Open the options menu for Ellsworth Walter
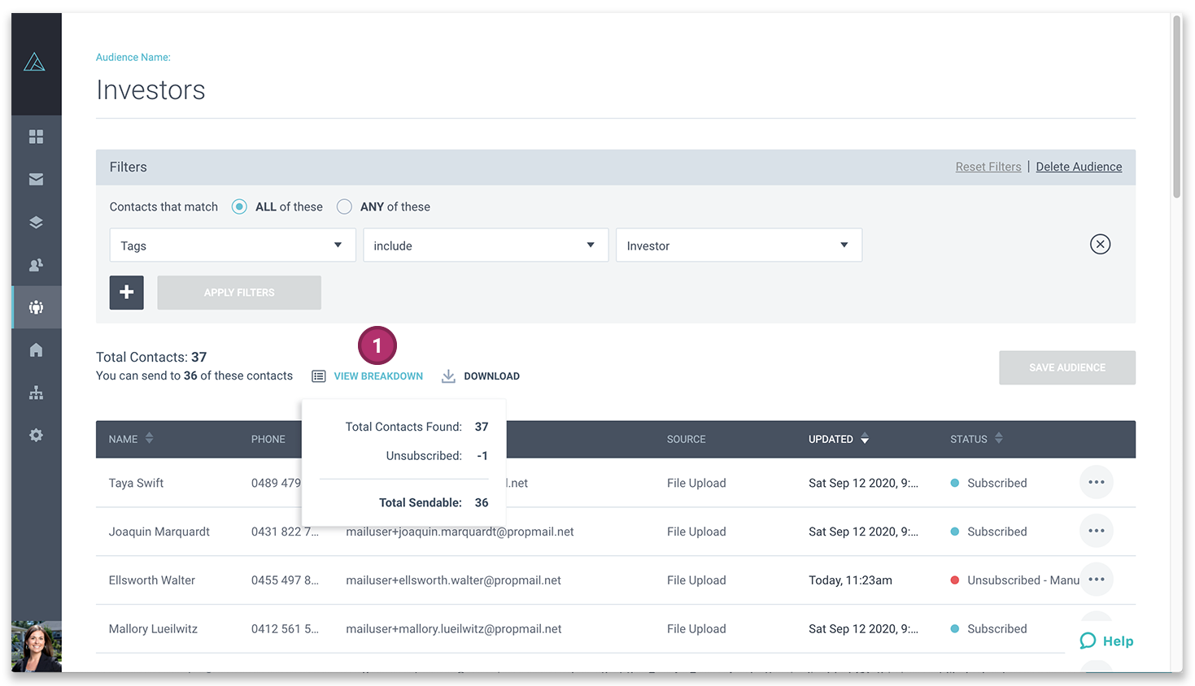 click(x=1097, y=580)
